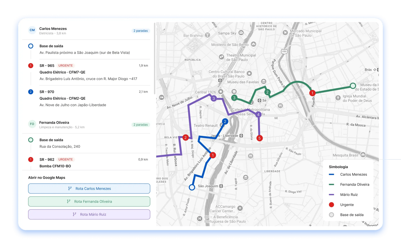Click Bar Brahma cocktail icon
The width and height of the screenshot is (401, 252).
(x=208, y=35)
